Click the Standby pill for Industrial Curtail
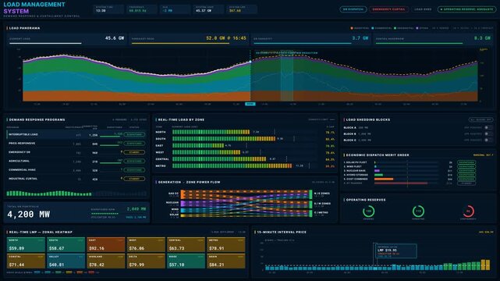Viewport: 500px width, 281px height. tap(134, 179)
